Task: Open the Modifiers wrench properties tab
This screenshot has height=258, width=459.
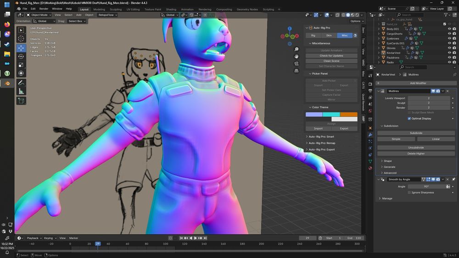Action: point(370,135)
